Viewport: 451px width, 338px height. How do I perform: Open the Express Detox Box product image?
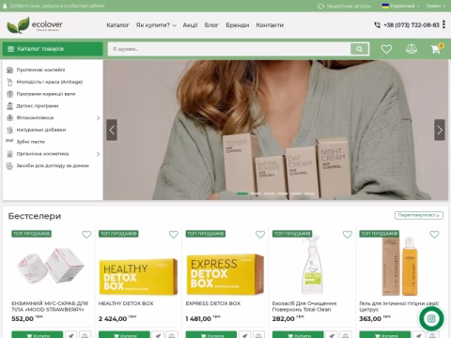[x=225, y=274]
